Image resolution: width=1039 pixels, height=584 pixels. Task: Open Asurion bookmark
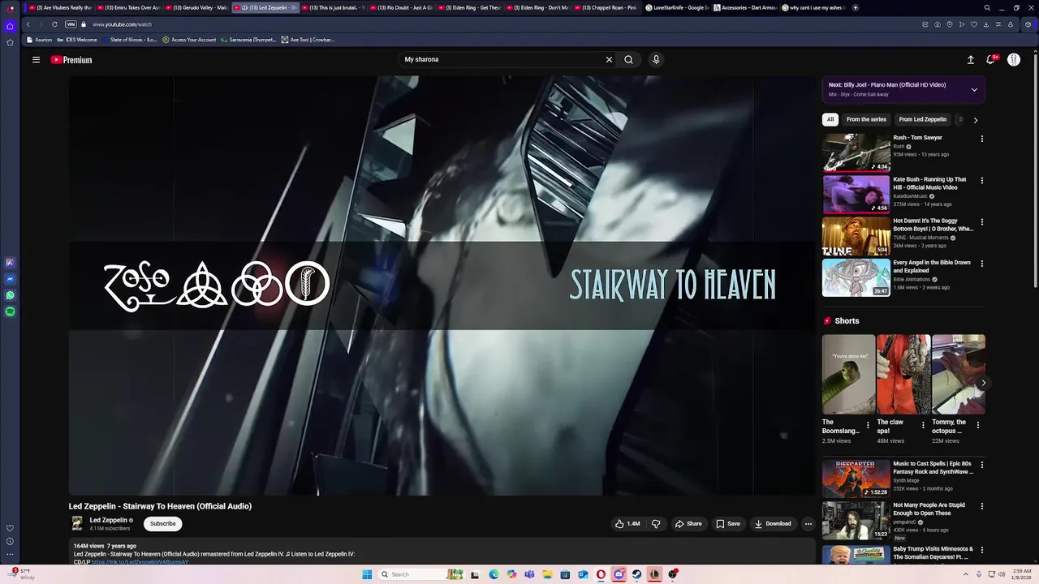(39, 40)
